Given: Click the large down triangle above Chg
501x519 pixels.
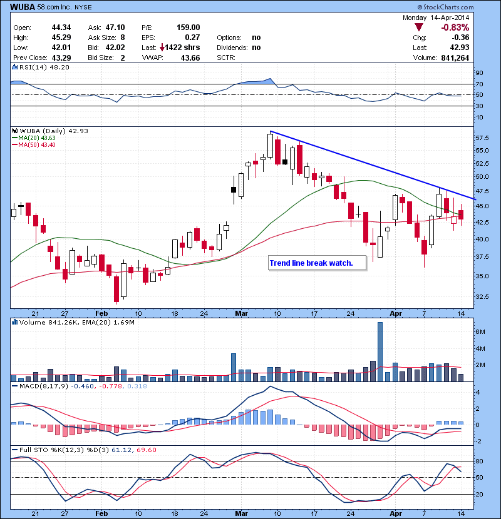Looking at the screenshot, I should pos(419,27).
